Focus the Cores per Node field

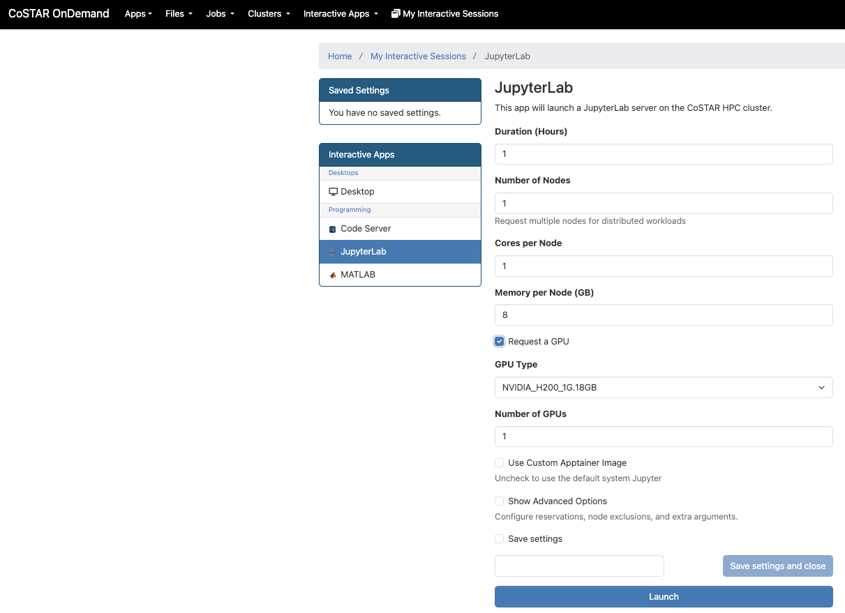coord(664,266)
